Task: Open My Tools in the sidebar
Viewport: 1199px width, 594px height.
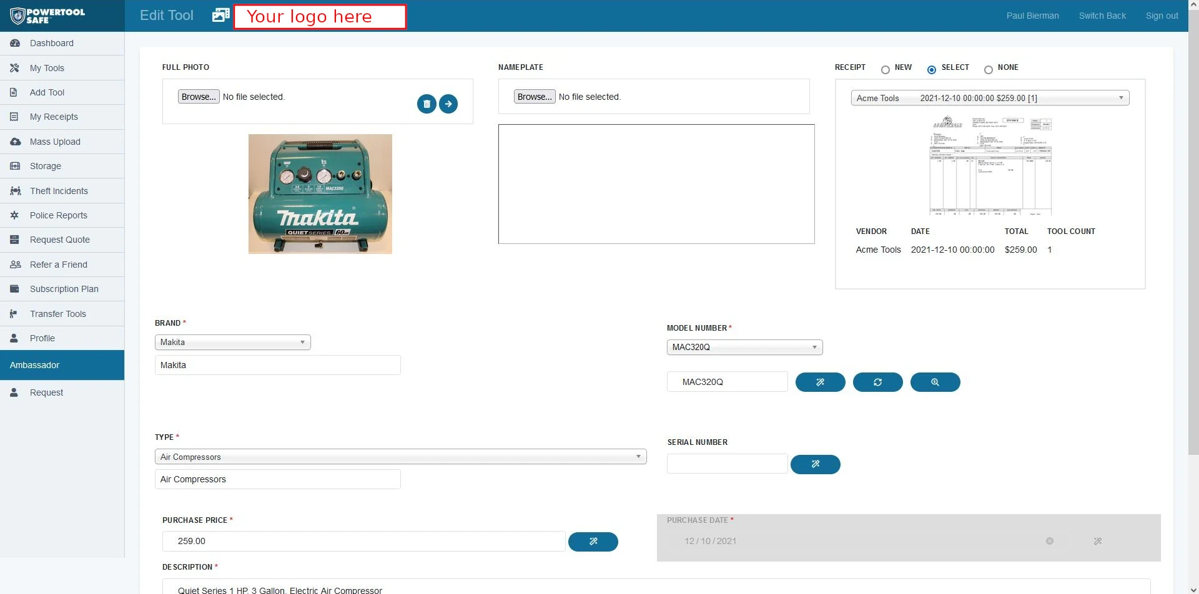Action: tap(47, 68)
